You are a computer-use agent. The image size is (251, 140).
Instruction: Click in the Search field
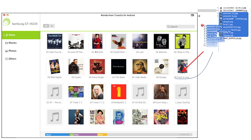[x=181, y=27]
